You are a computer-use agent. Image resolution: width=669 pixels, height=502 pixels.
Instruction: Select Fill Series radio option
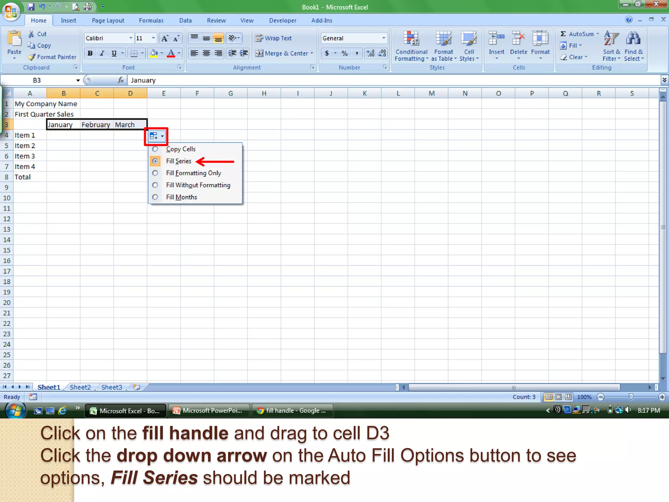pyautogui.click(x=155, y=161)
